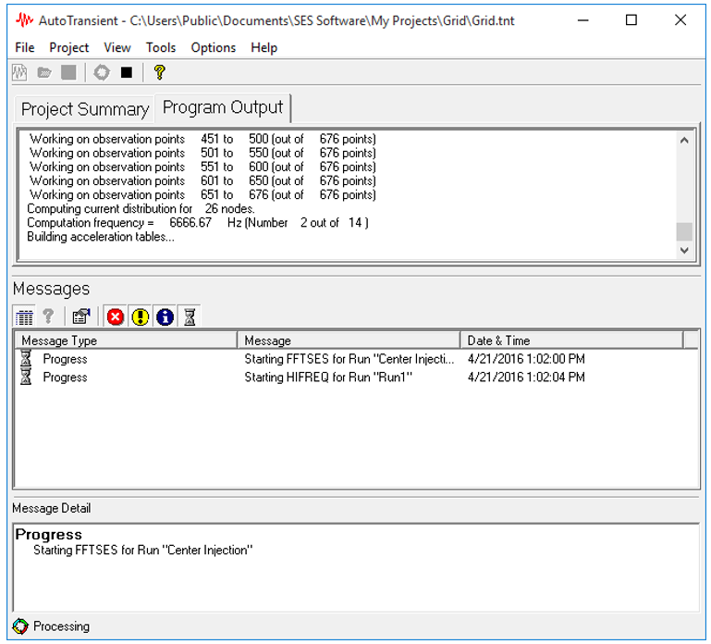Toggle error messages with the red X filter

click(116, 316)
